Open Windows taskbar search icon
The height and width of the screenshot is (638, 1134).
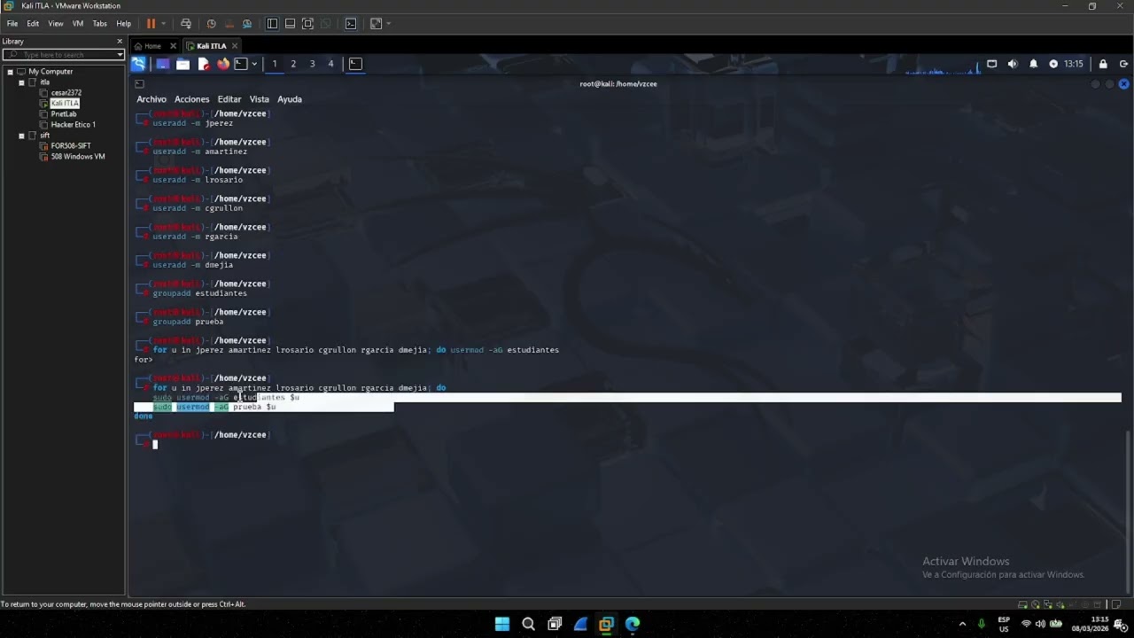[x=528, y=624]
